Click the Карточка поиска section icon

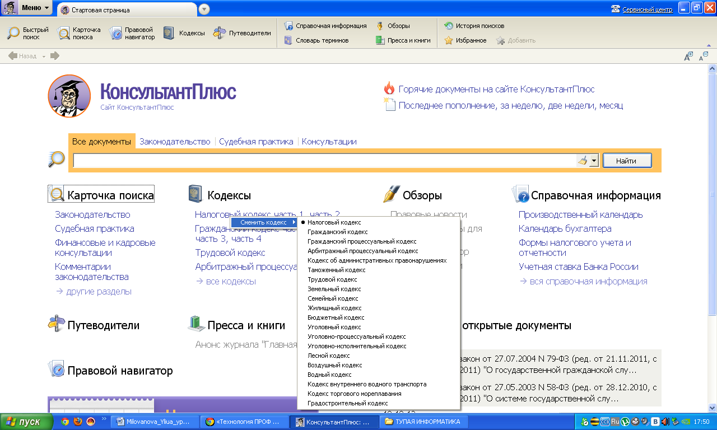click(57, 195)
